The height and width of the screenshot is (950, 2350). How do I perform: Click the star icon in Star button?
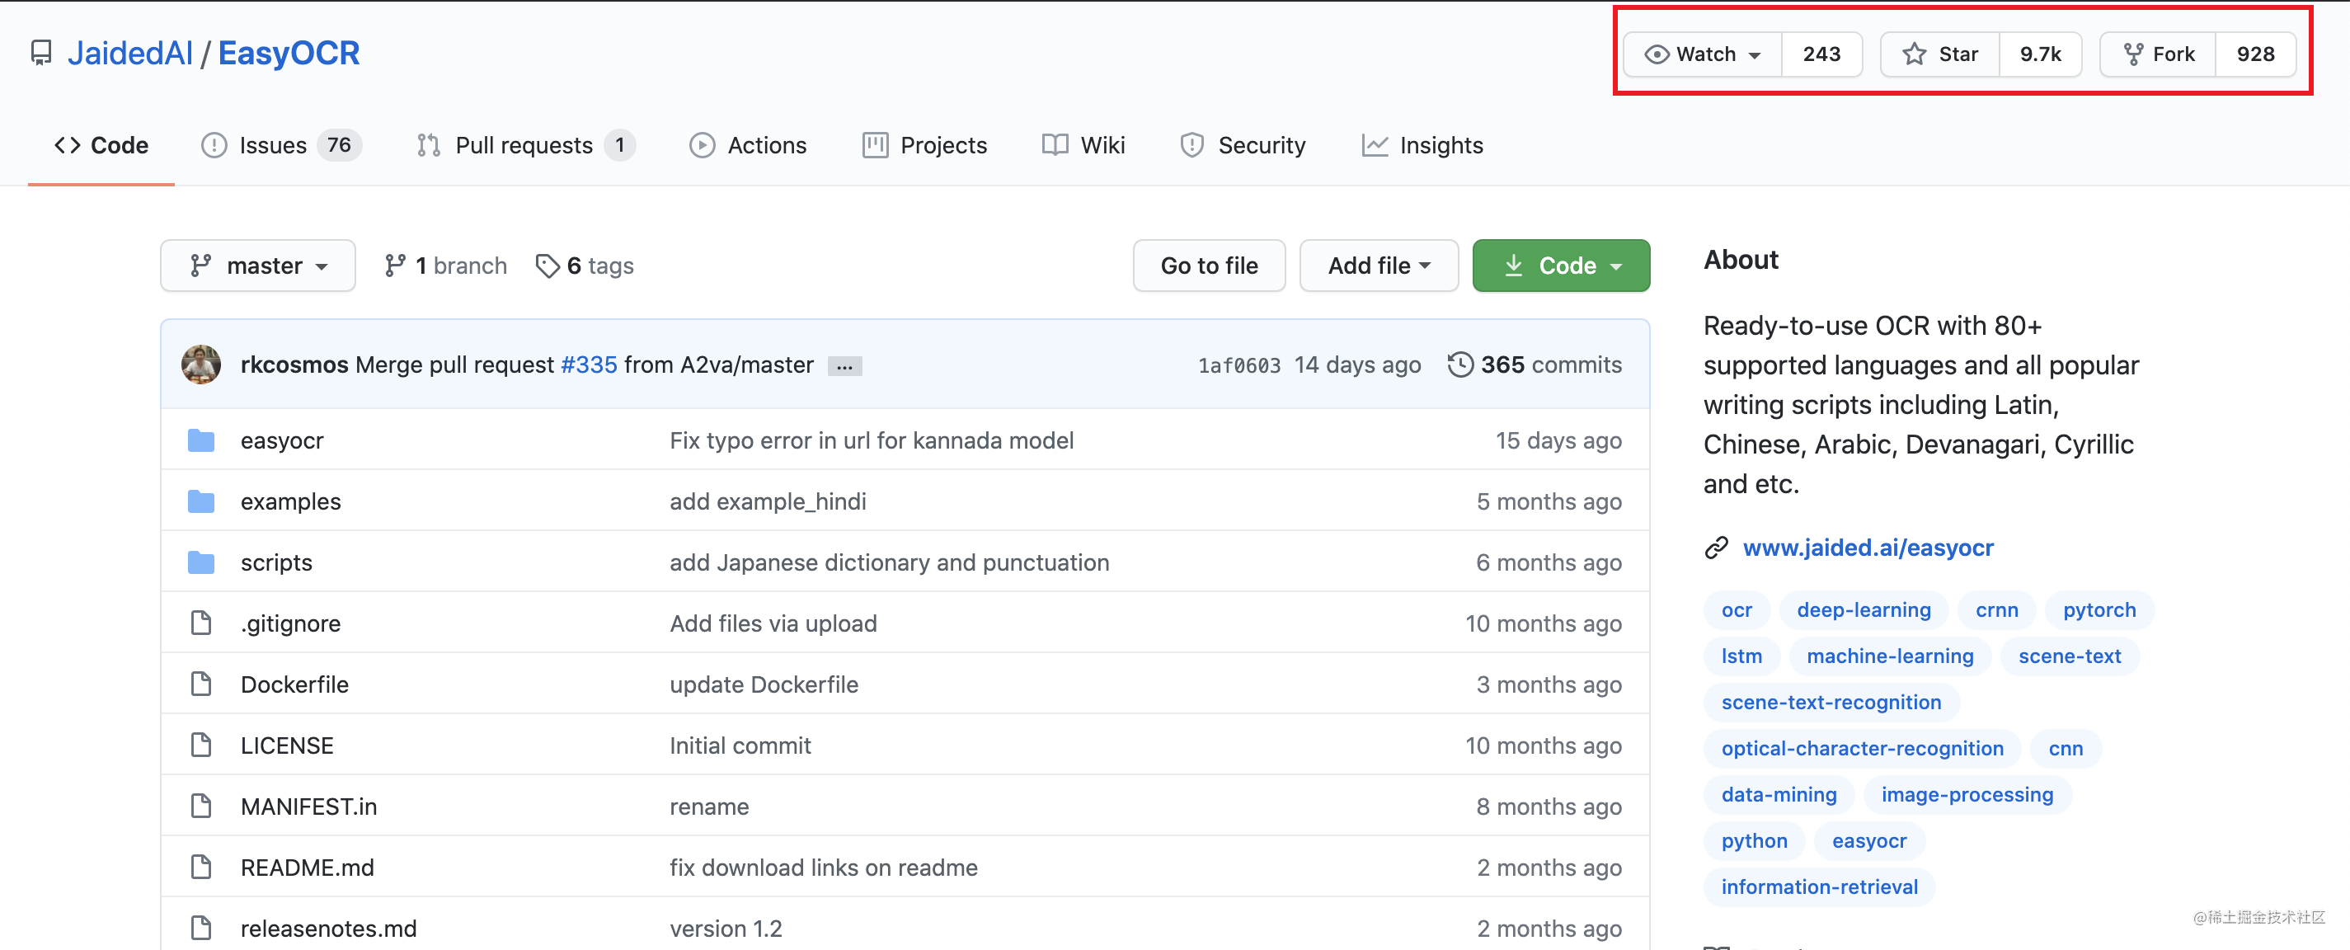1915,54
